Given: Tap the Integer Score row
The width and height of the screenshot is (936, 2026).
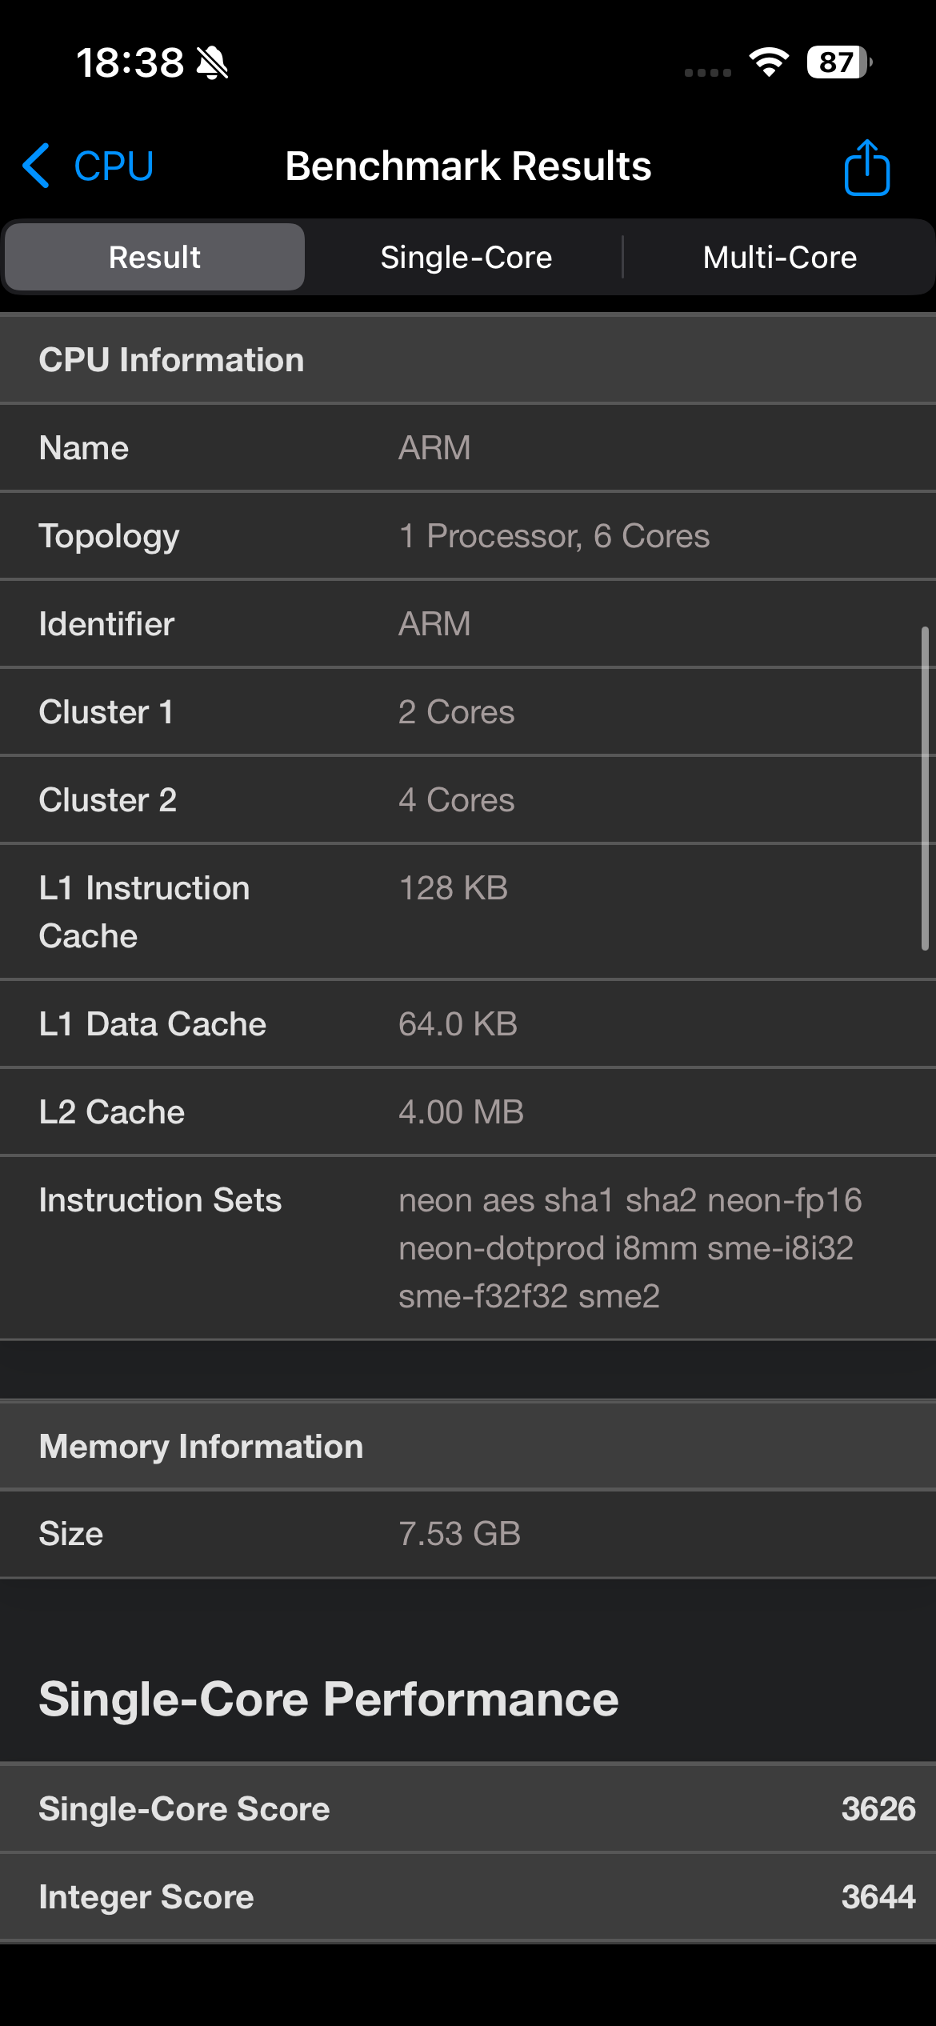Looking at the screenshot, I should 468,1896.
